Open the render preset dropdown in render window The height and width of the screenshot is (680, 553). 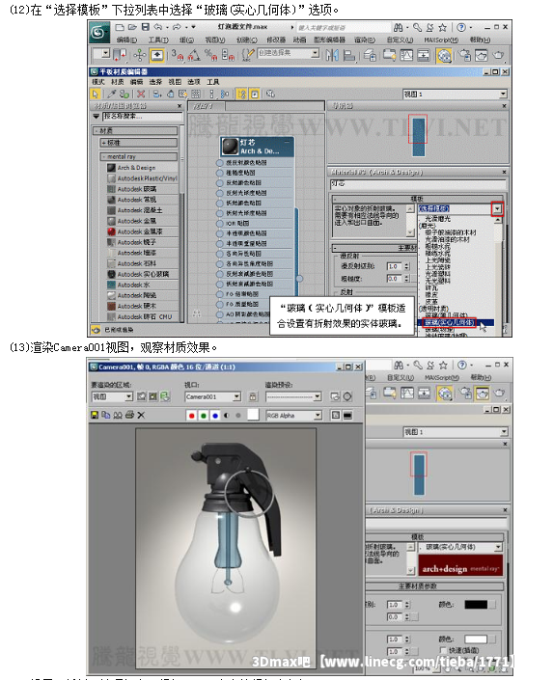pyautogui.click(x=293, y=396)
